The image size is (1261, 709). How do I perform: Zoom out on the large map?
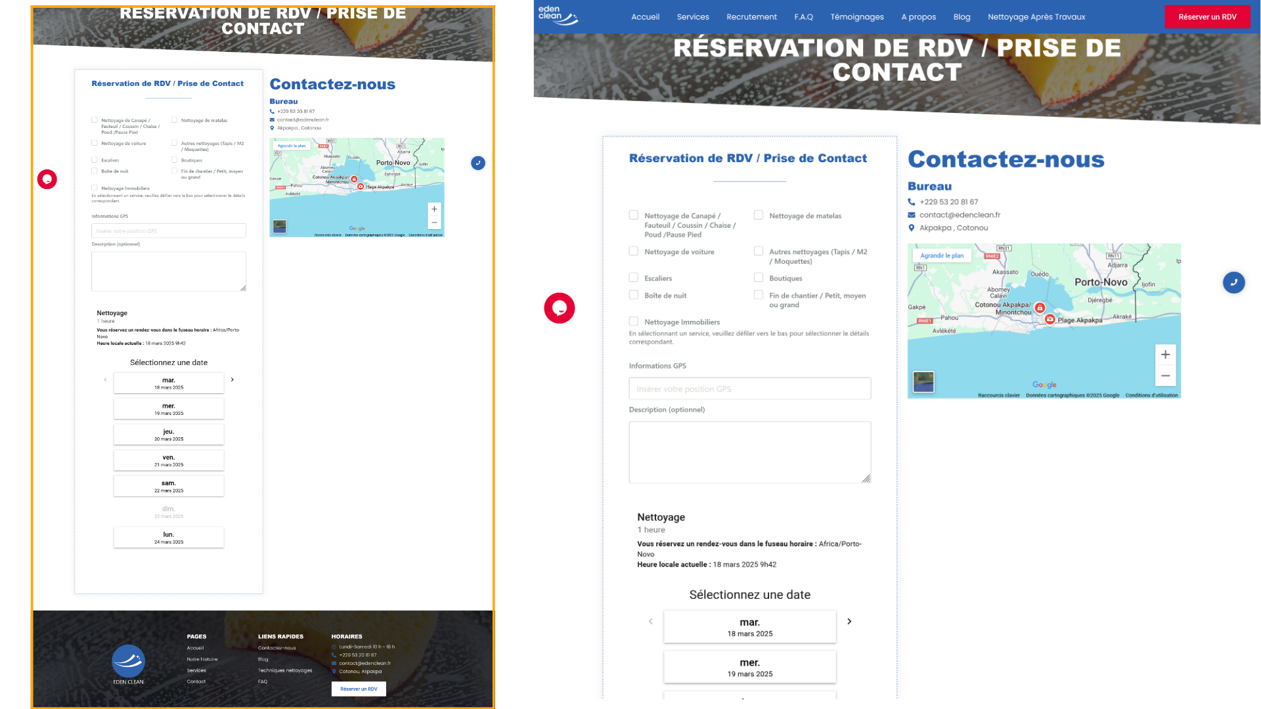1165,376
